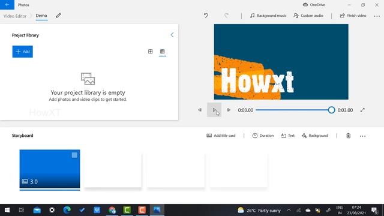Open preview in full screen
Screen dimensions: 384x216
coord(362,110)
